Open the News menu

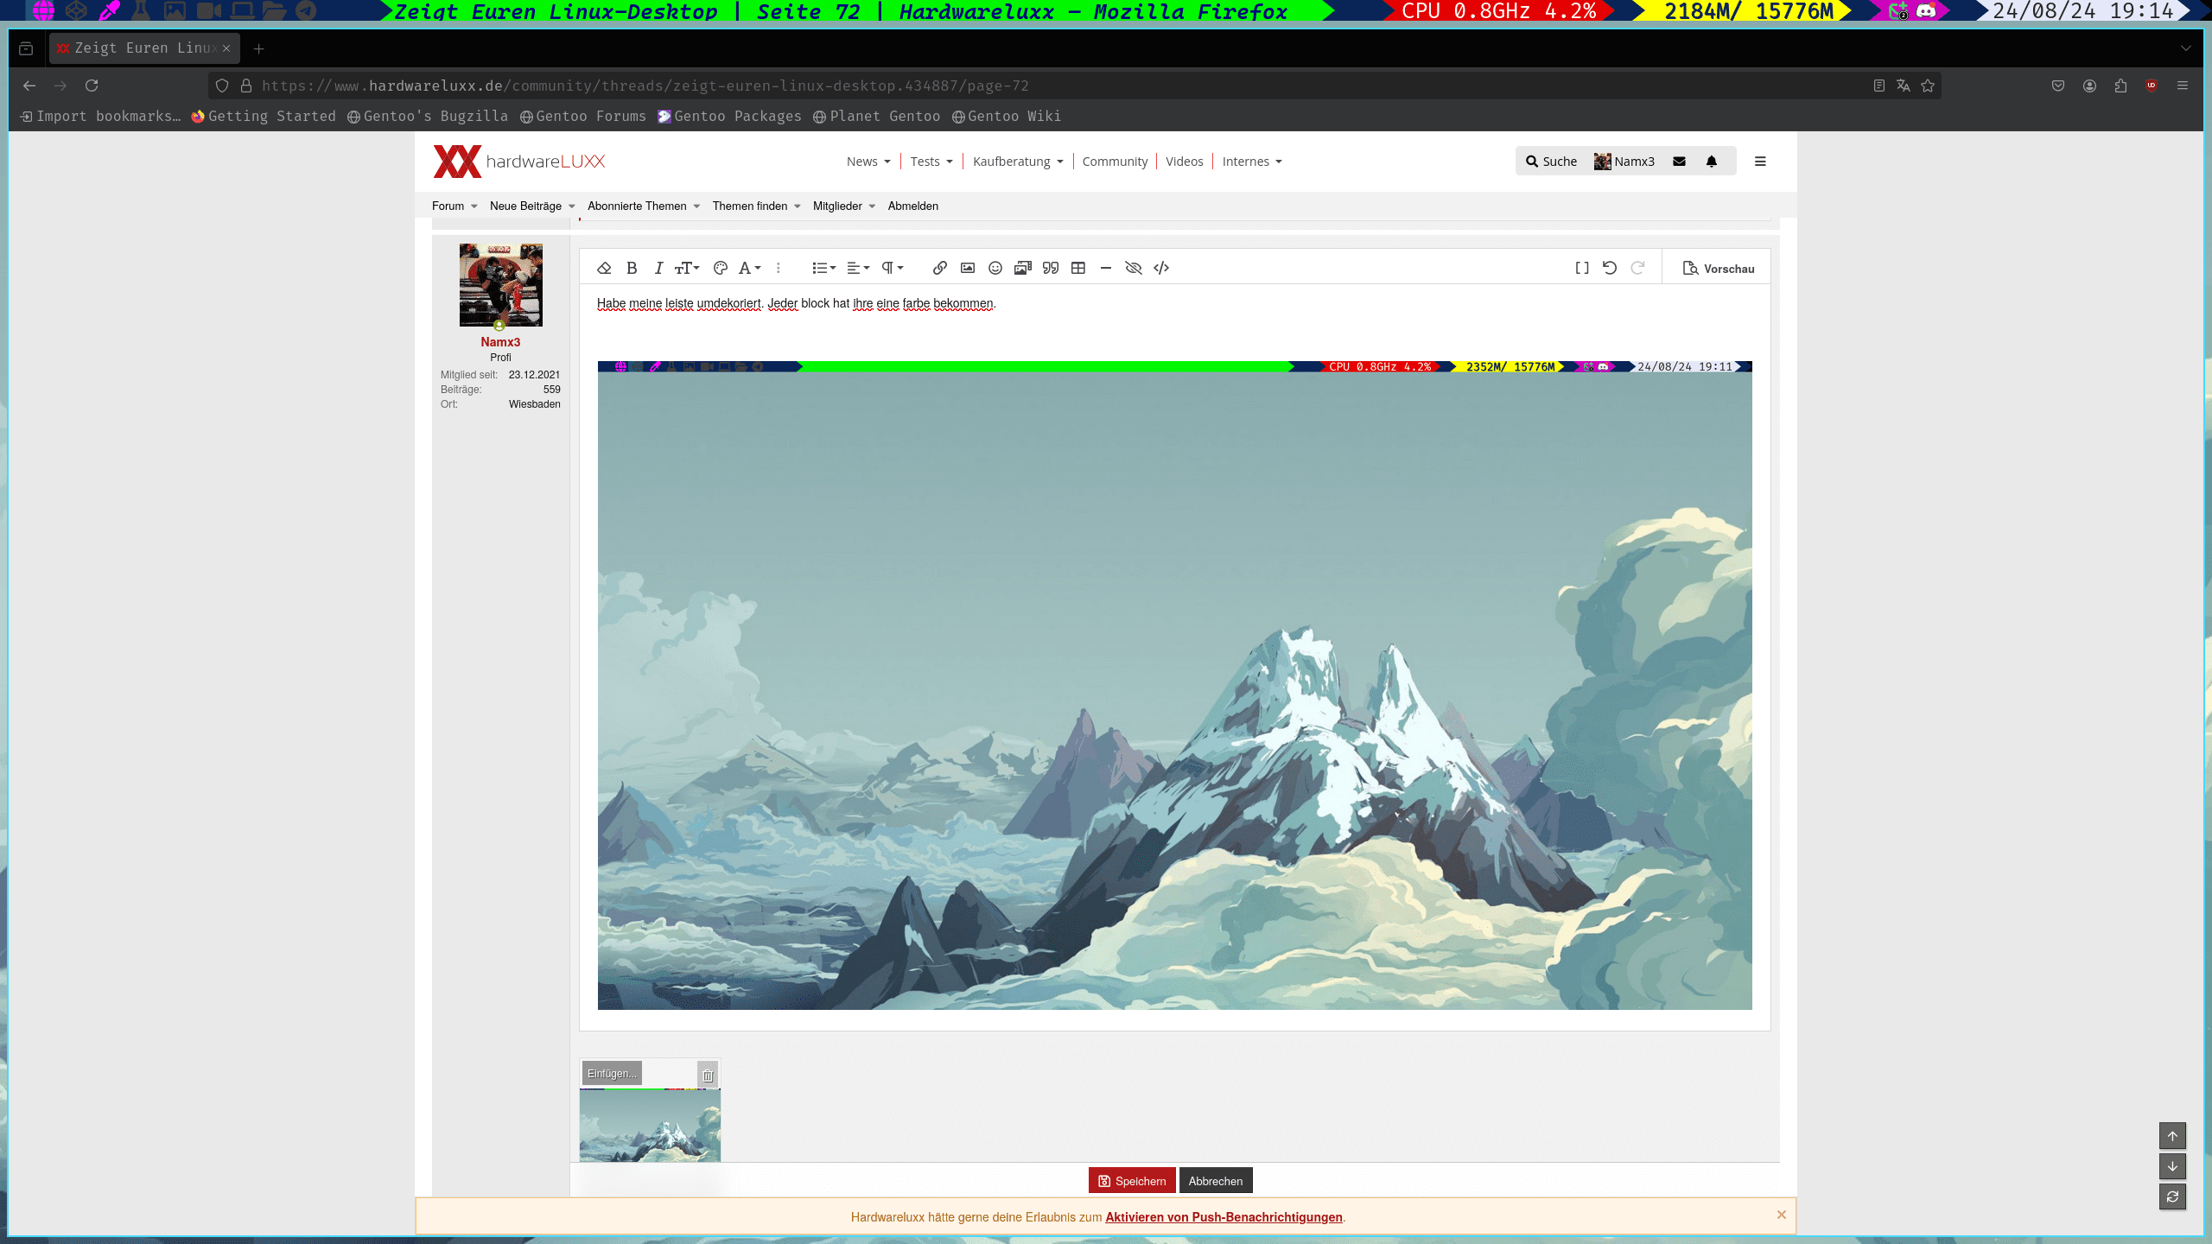pyautogui.click(x=868, y=162)
